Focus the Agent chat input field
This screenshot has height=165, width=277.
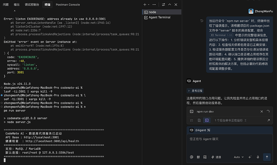point(230,143)
